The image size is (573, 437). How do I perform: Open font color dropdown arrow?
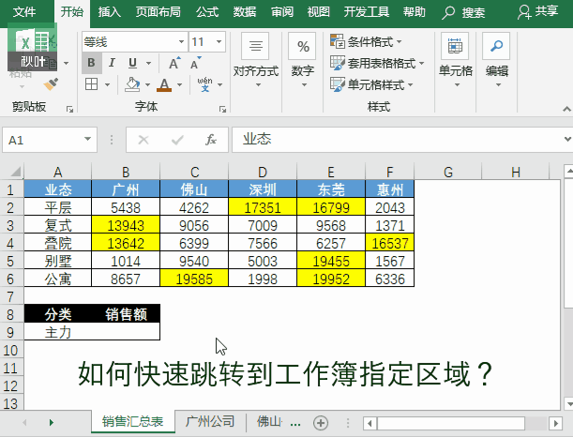click(x=180, y=84)
